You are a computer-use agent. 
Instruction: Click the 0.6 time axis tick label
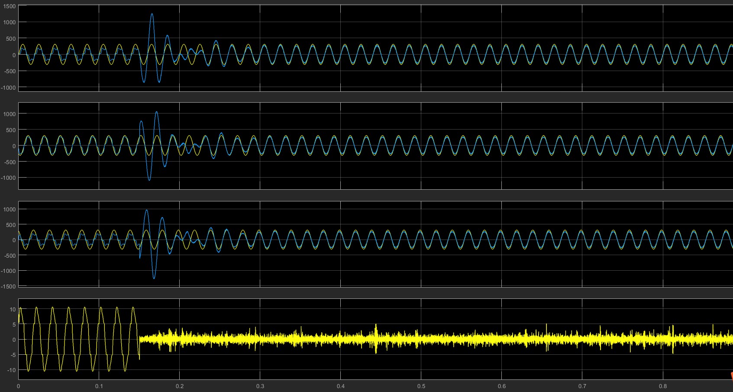pyautogui.click(x=502, y=386)
